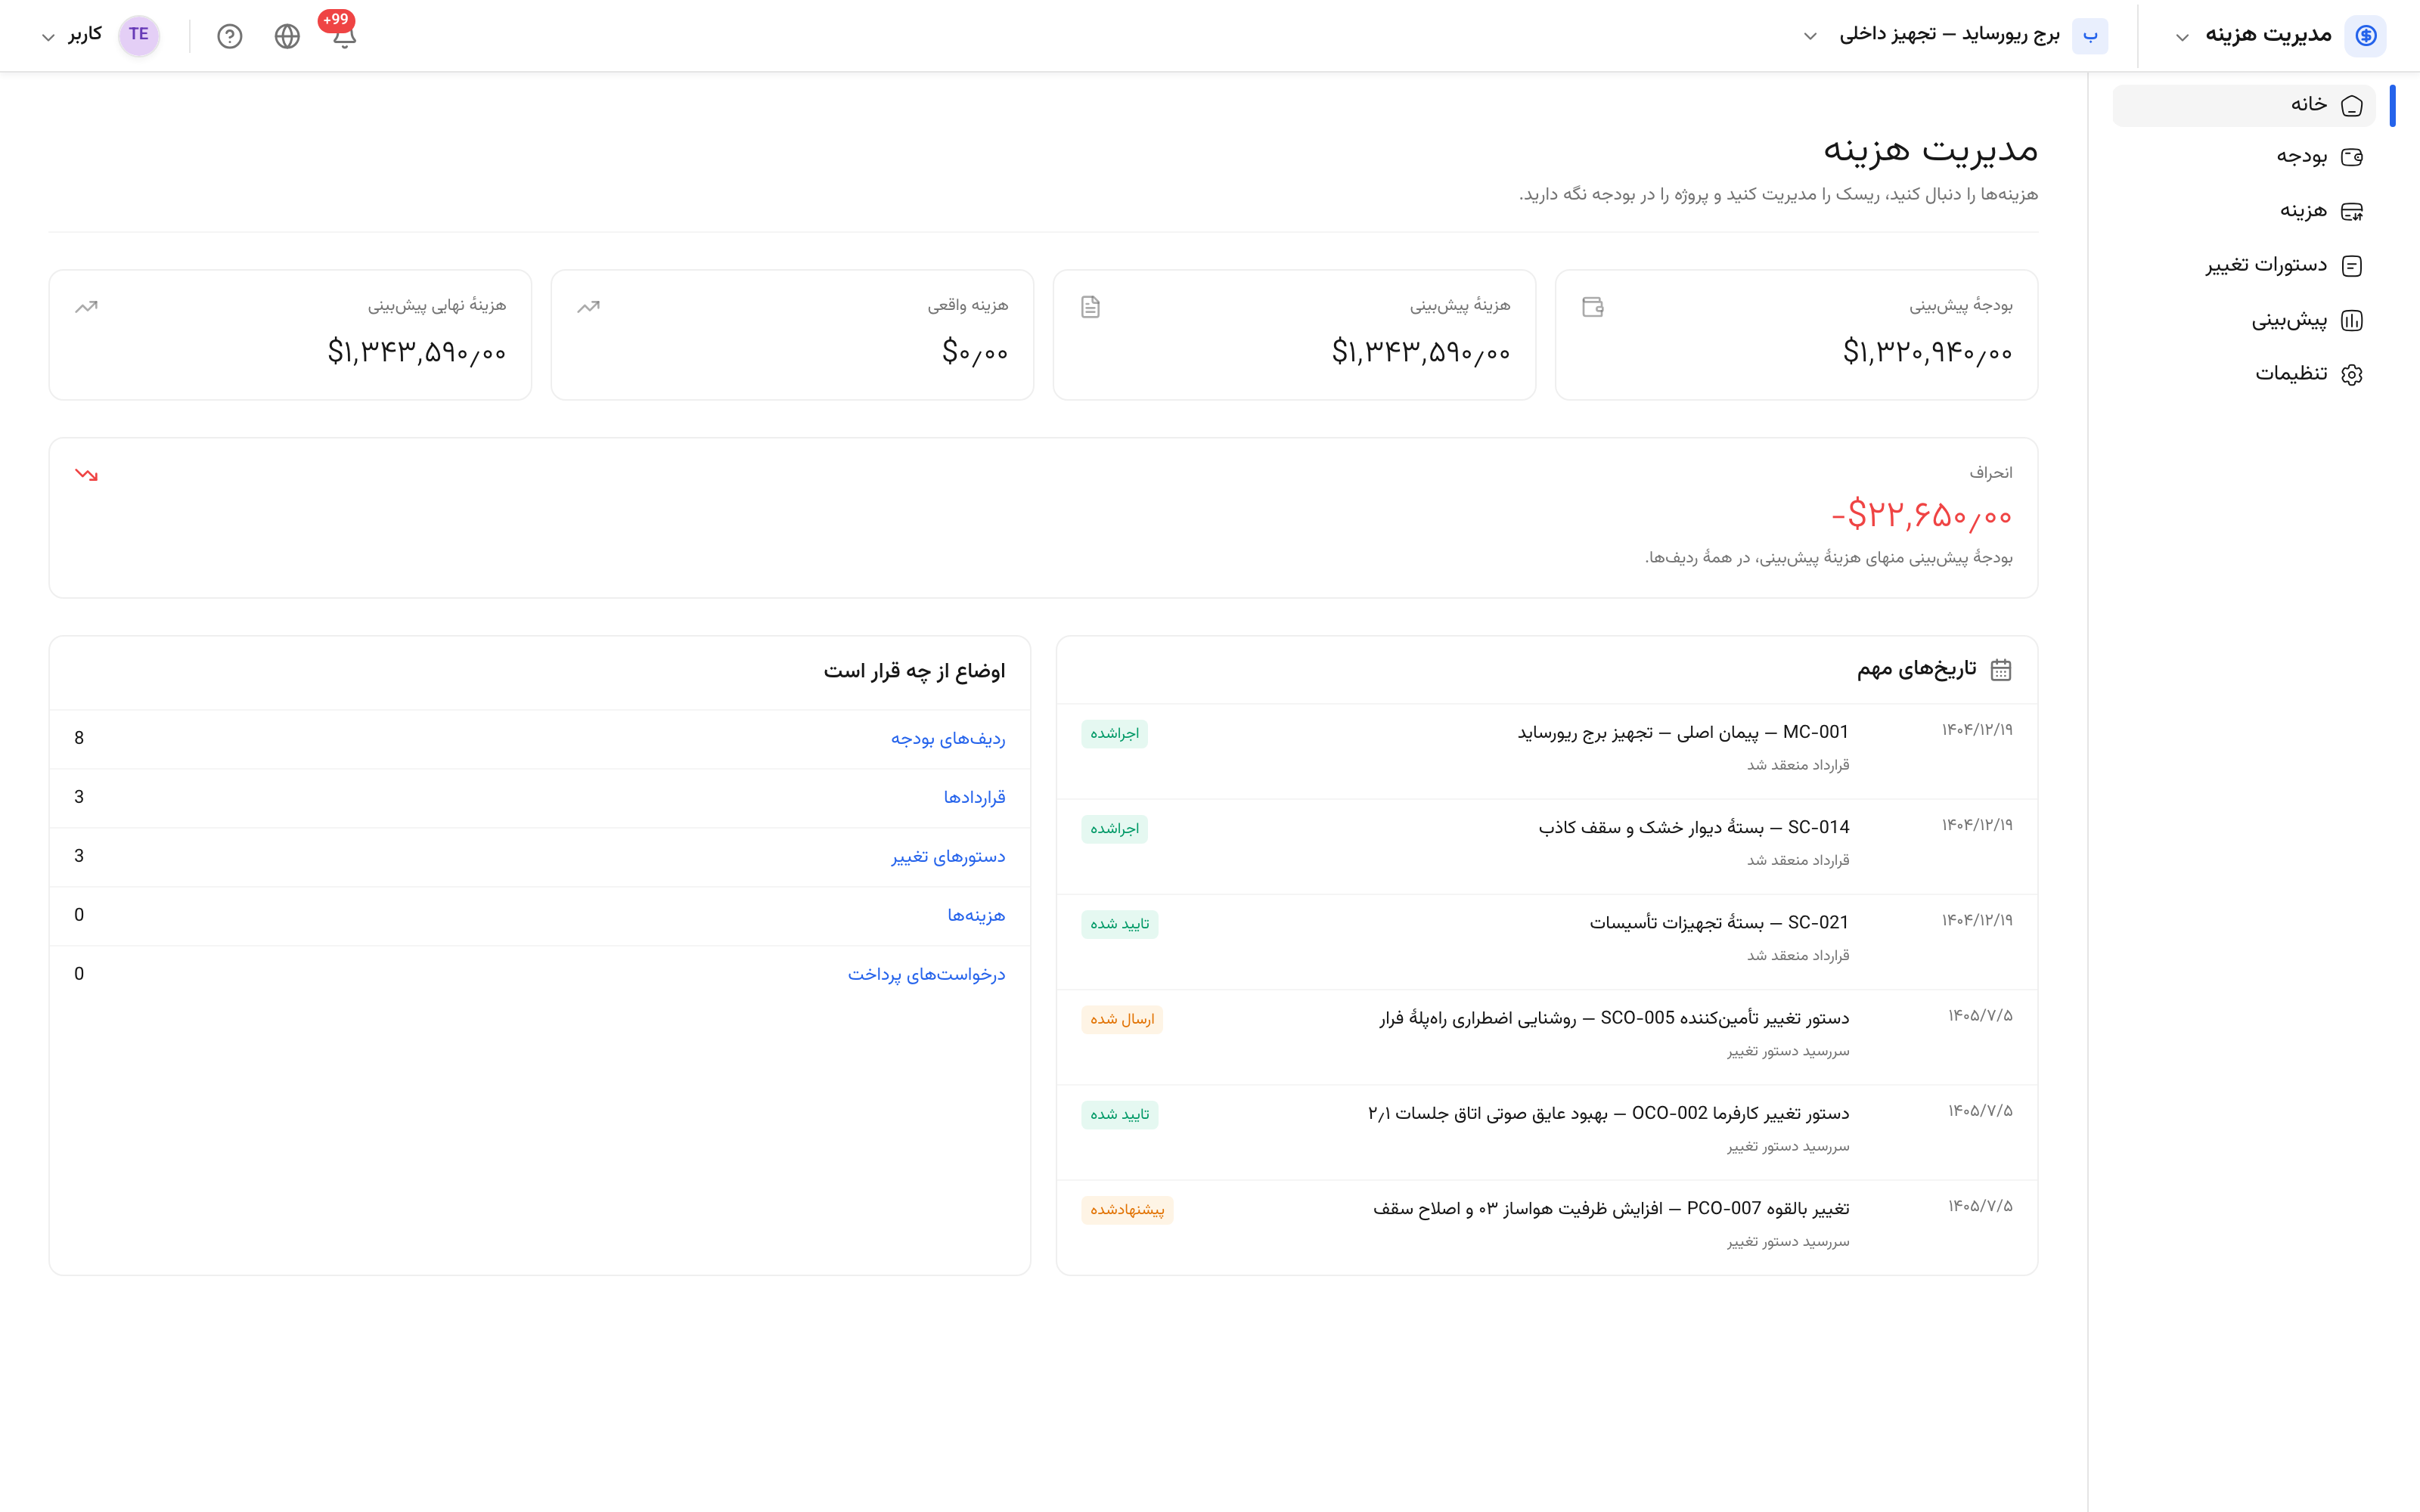Click the document icon on هزینهٔ پیش‌بینی card
Screen dimensions: 2420x1512
1091,307
